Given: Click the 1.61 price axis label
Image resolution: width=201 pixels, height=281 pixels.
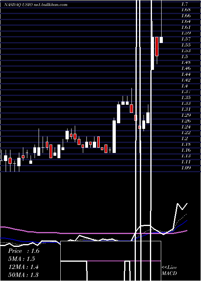Looking at the screenshot, I should pos(186,27).
